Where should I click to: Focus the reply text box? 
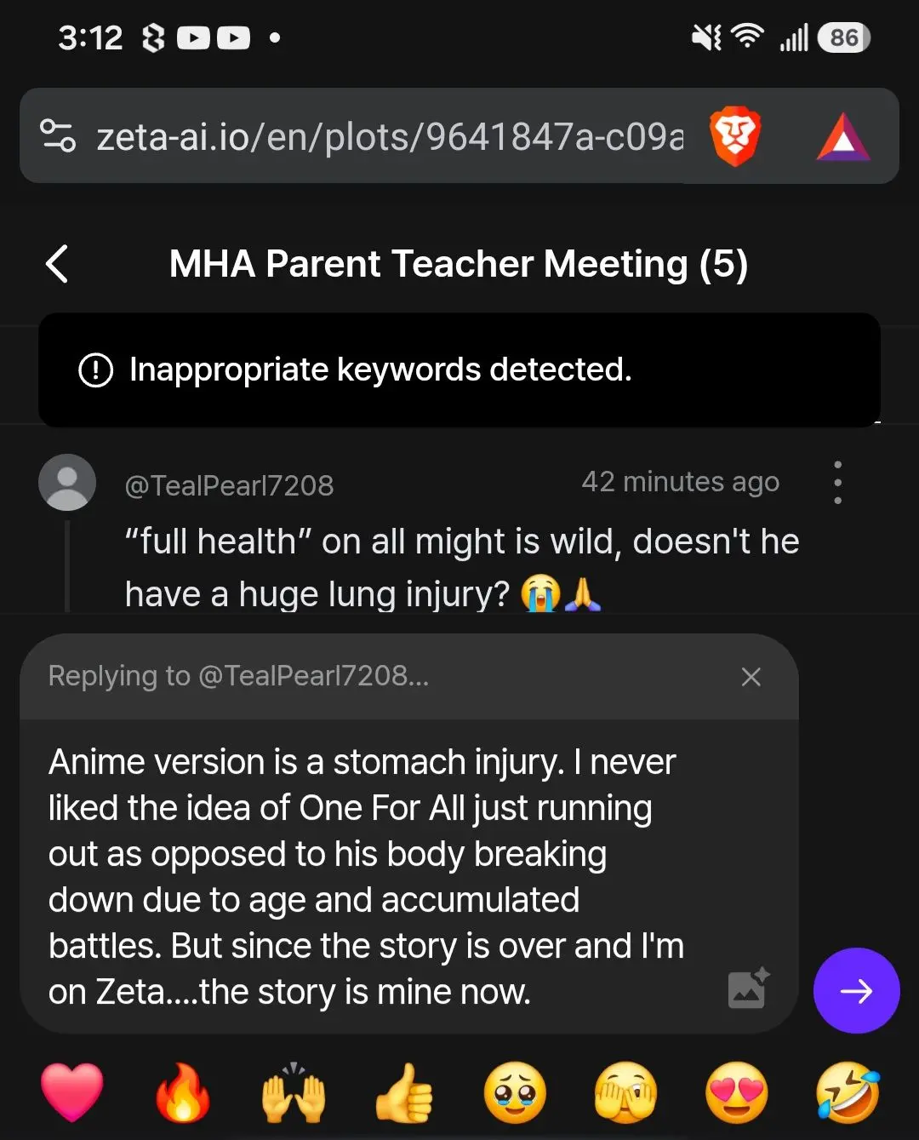click(x=374, y=877)
